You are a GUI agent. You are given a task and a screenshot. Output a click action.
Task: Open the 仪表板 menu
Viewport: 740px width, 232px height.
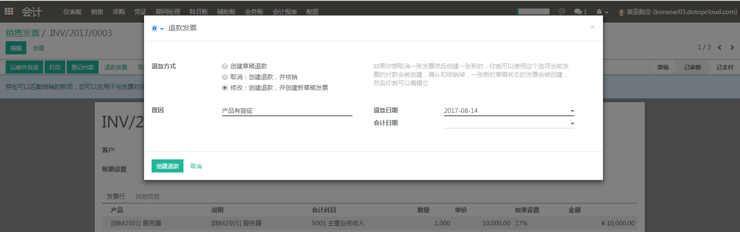73,12
